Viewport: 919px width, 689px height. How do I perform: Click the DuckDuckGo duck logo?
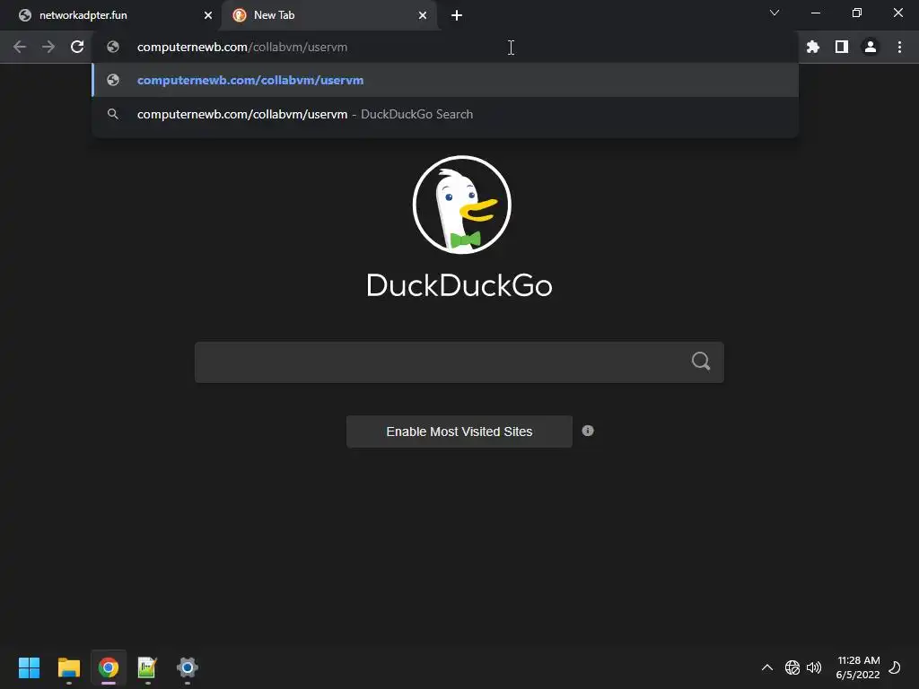[x=462, y=205]
